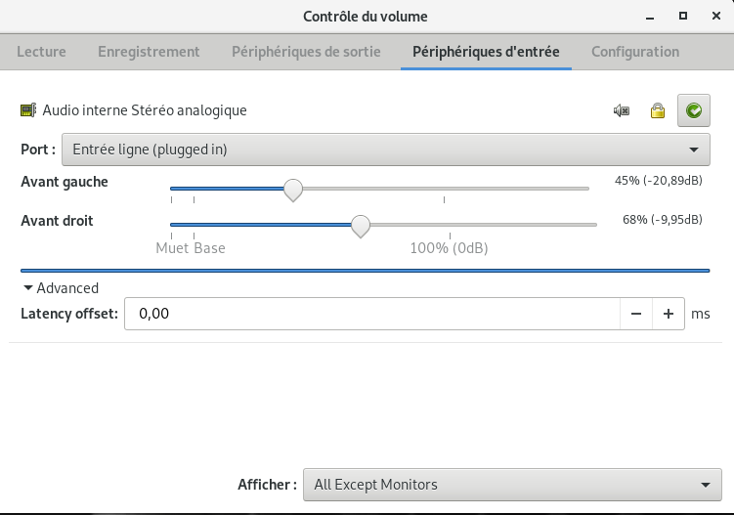Image resolution: width=734 pixels, height=515 pixels.
Task: Select the Périphériques d'entrée tab
Action: point(486,52)
